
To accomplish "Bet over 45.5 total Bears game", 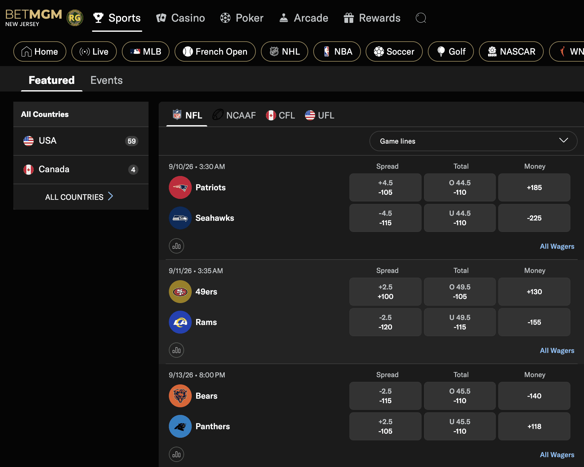I will [x=460, y=396].
